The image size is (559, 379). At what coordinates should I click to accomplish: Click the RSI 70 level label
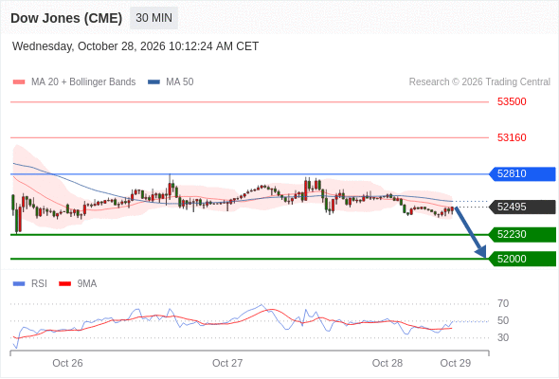pyautogui.click(x=503, y=304)
